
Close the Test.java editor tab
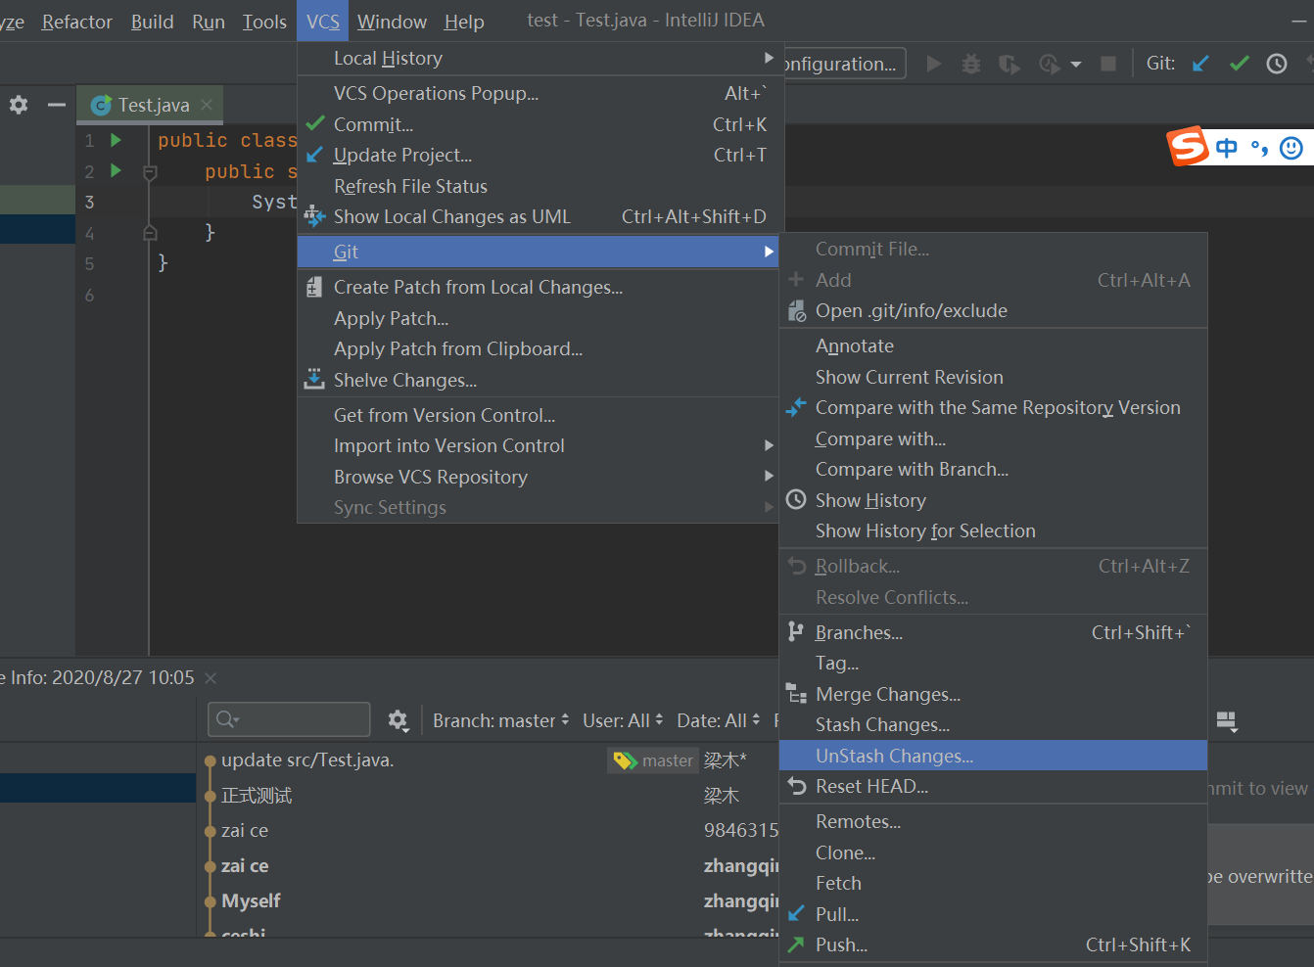click(x=207, y=105)
